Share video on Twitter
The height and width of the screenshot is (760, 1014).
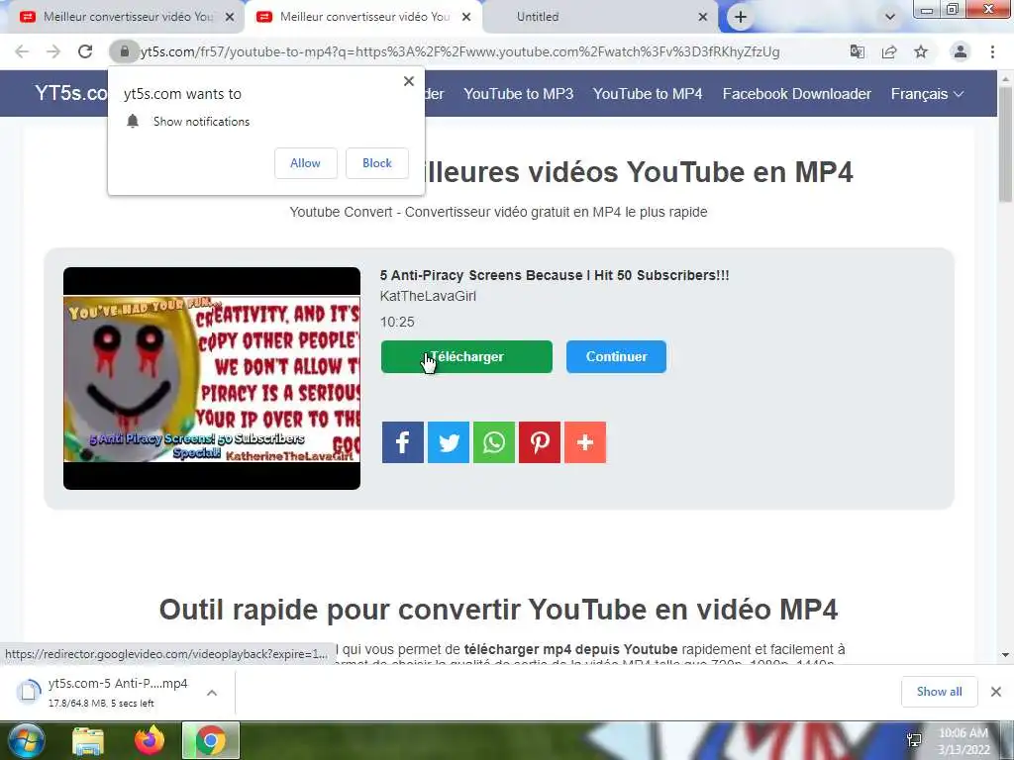click(449, 442)
